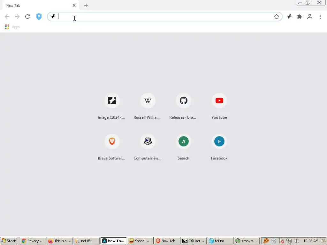Switch to the Brave New Tab taskbar window
This screenshot has height=245, width=327.
coord(167,241)
